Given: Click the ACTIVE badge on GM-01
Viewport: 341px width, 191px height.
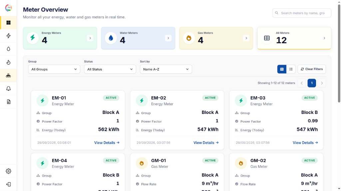Looking at the screenshot, I should pyautogui.click(x=210, y=160).
